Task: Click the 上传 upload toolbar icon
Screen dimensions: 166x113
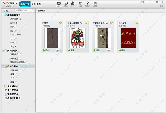Action: [72, 4]
